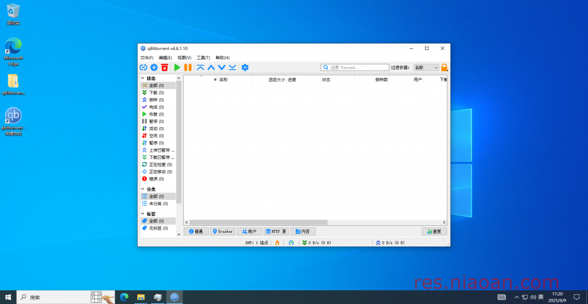Switch to the Tracker tab

click(223, 232)
